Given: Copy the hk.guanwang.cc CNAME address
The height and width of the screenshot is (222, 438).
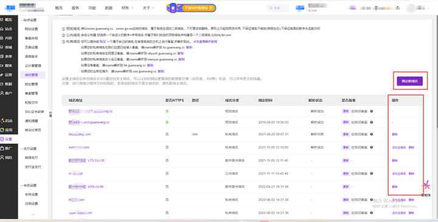Looking at the screenshot, I should 150,65.
